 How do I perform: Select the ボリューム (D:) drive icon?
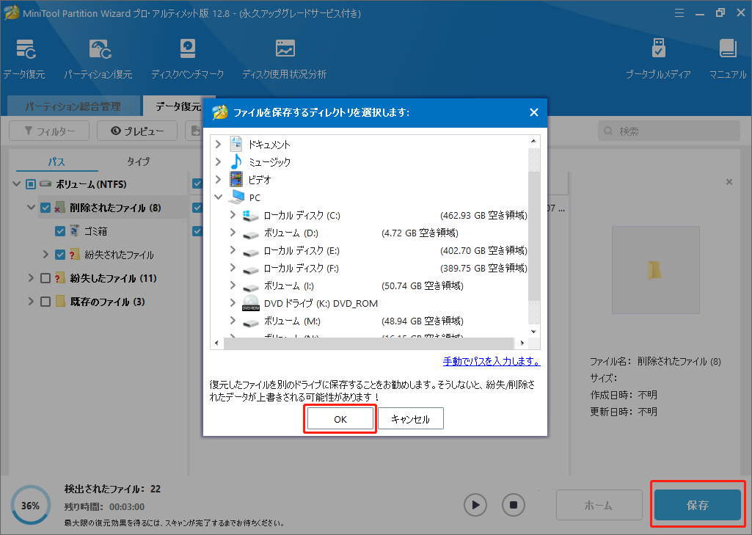point(250,235)
